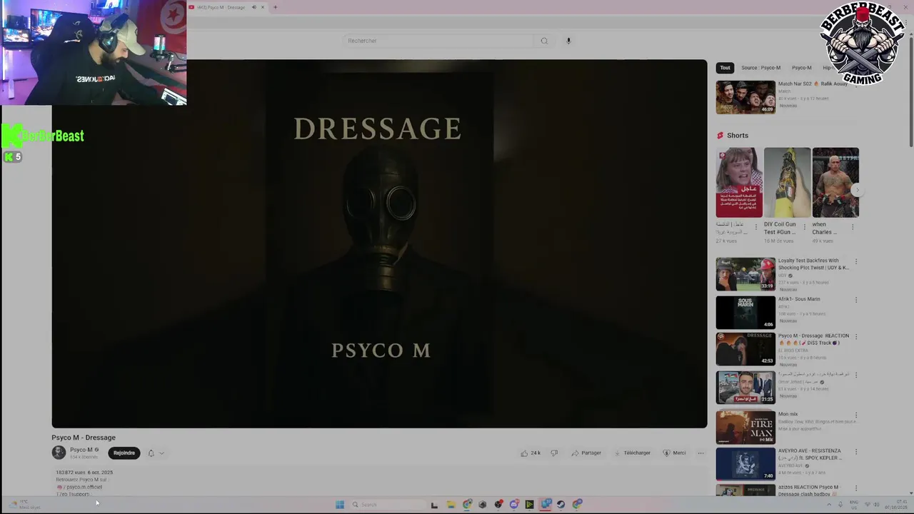Start voice search with the microphone icon
The width and height of the screenshot is (914, 514).
(x=568, y=41)
